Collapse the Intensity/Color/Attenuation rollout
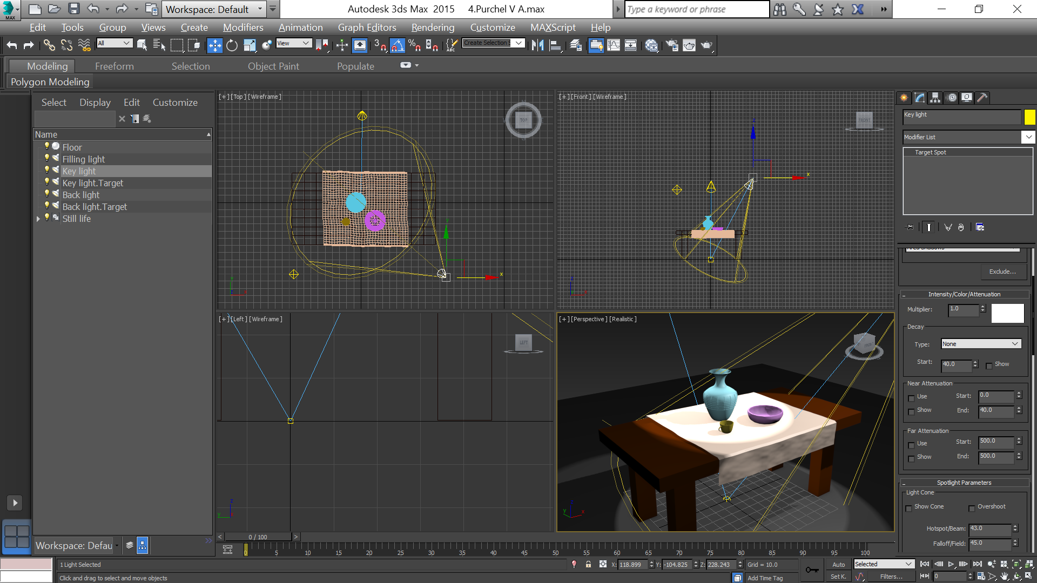Image resolution: width=1037 pixels, height=583 pixels. [x=964, y=294]
